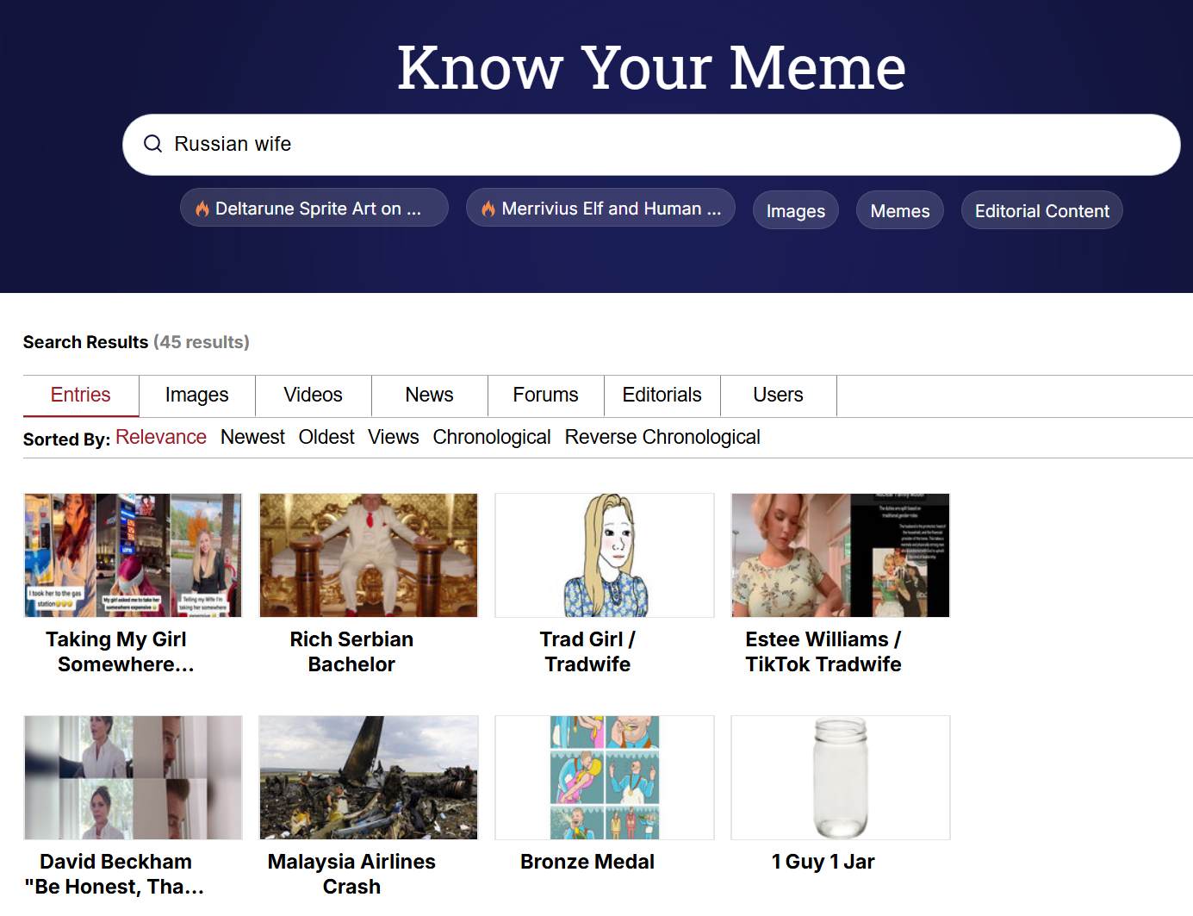Click the Rich Serbian Bachelor title

pos(351,652)
